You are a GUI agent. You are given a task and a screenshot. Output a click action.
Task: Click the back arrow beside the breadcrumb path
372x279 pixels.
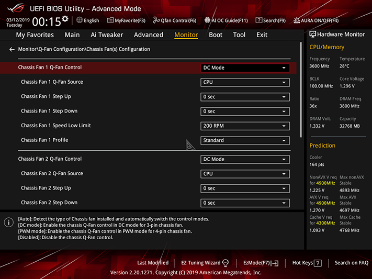(x=12, y=49)
